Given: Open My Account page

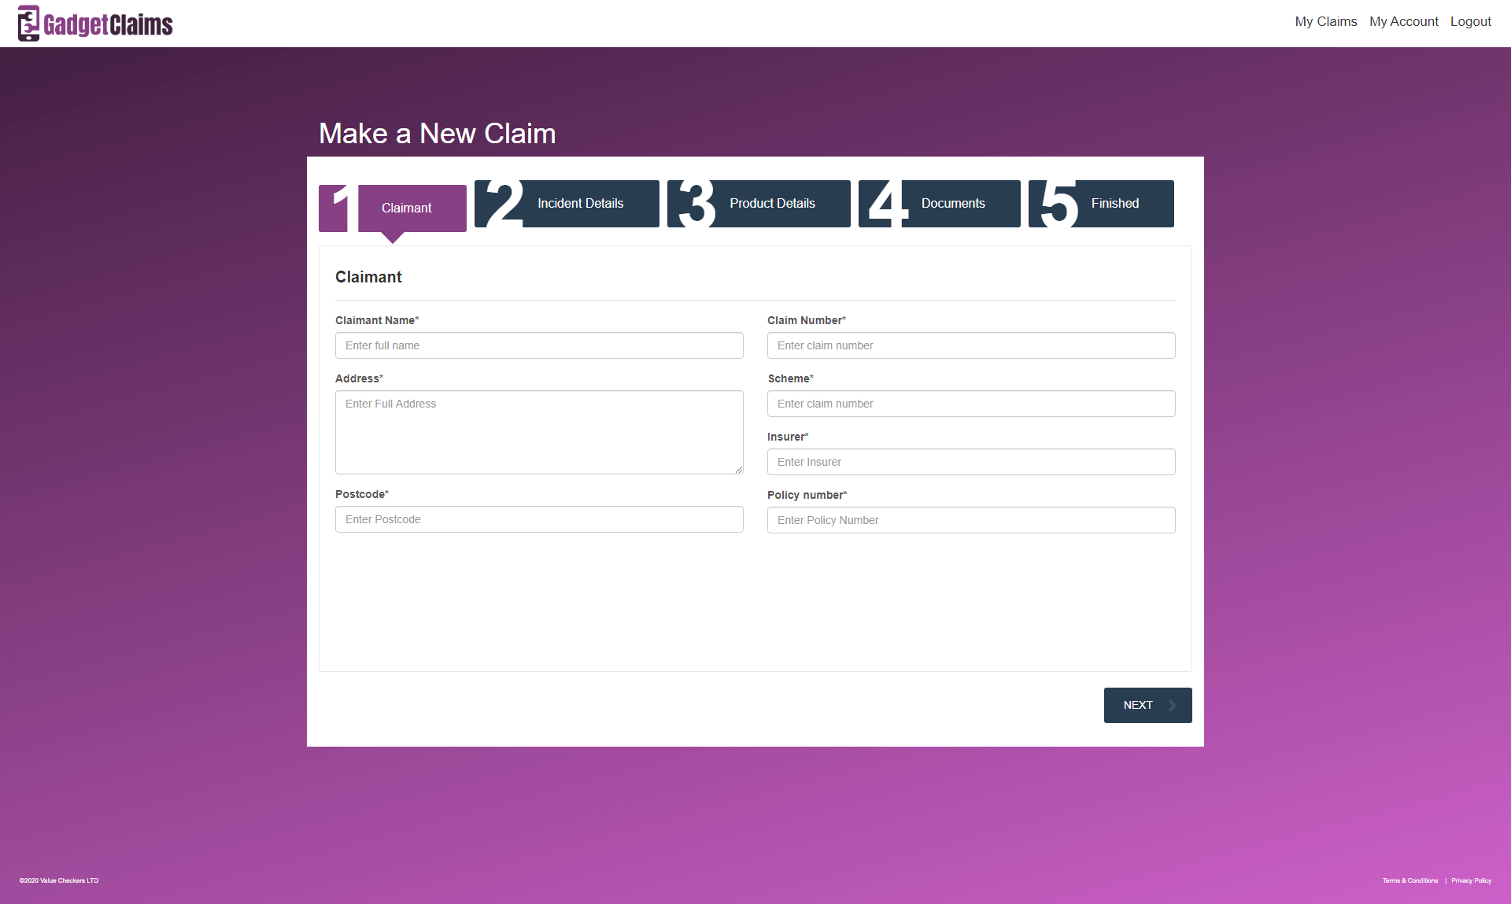Looking at the screenshot, I should (1403, 22).
